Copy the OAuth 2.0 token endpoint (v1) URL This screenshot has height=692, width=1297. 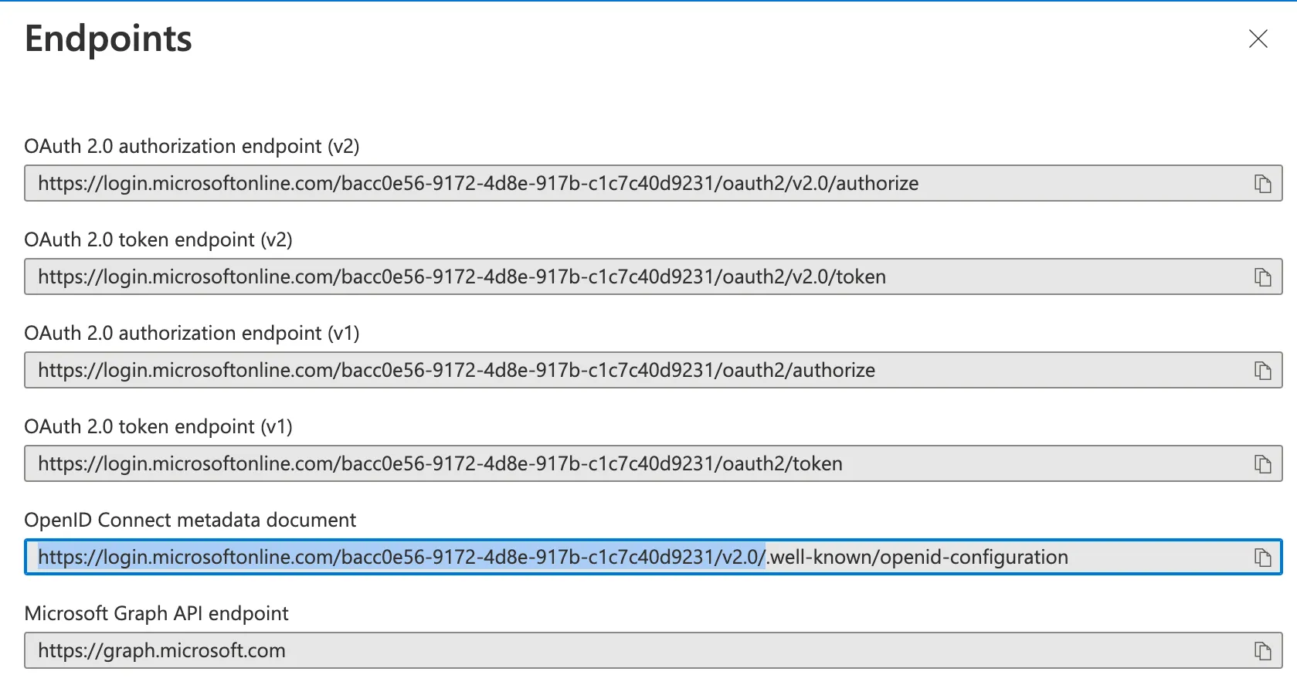tap(1262, 464)
